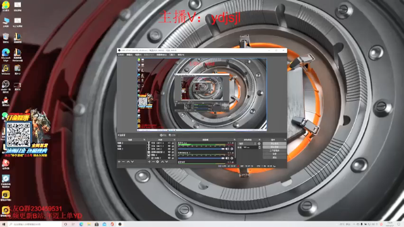Click the Stop Streaming button
This screenshot has width=404, height=227.
275,143
